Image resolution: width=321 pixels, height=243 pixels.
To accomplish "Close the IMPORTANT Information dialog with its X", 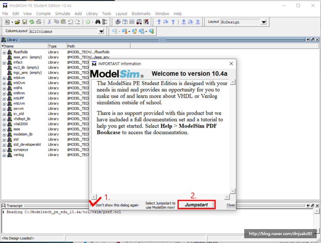I will [231, 63].
